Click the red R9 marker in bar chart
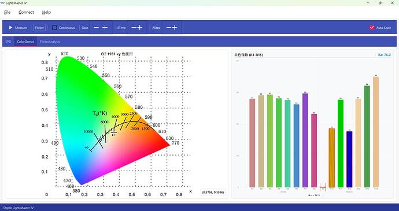Image resolution: width=399 pixels, height=211 pixels. coord(323,187)
